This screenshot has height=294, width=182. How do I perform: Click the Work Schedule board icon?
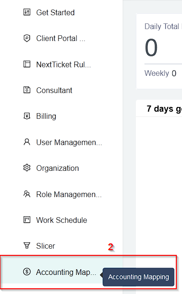[x=27, y=220]
